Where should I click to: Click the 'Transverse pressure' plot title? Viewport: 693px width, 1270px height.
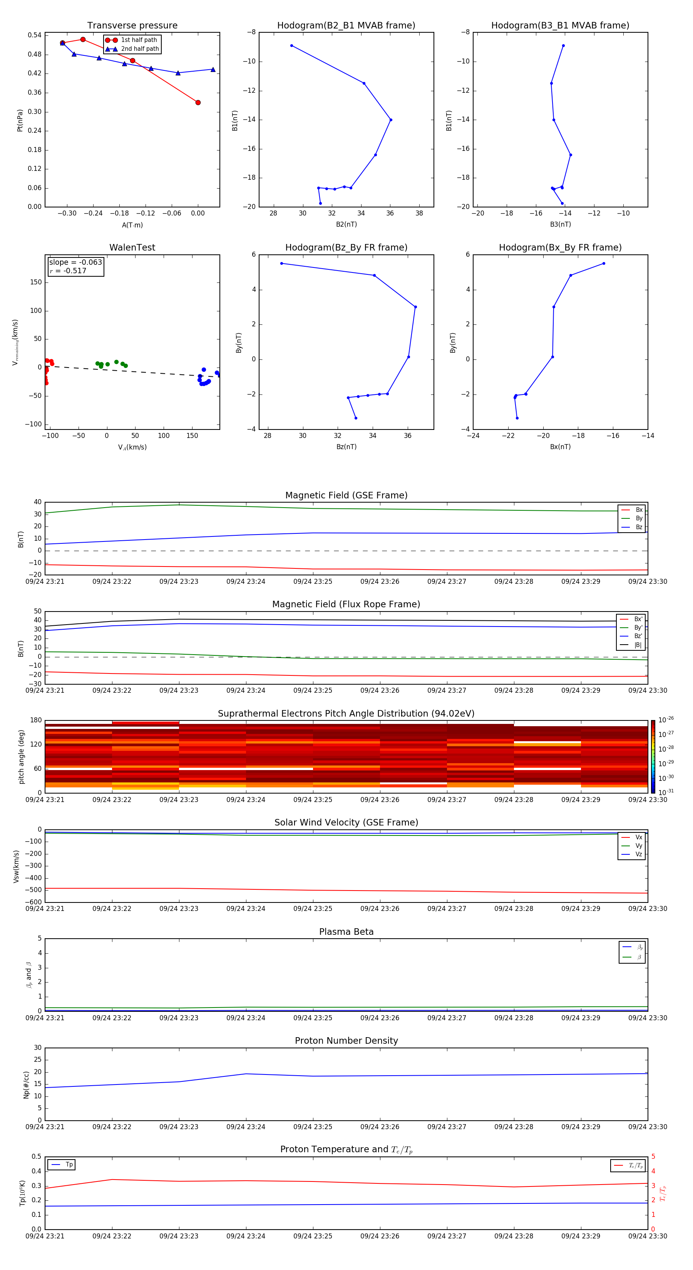tap(132, 26)
